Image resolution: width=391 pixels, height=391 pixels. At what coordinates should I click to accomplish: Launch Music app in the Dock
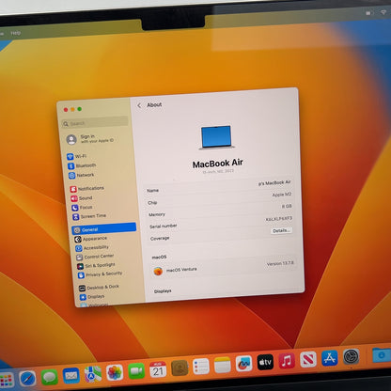coord(287,361)
